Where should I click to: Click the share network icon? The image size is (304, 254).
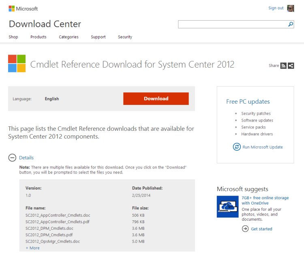(x=291, y=66)
